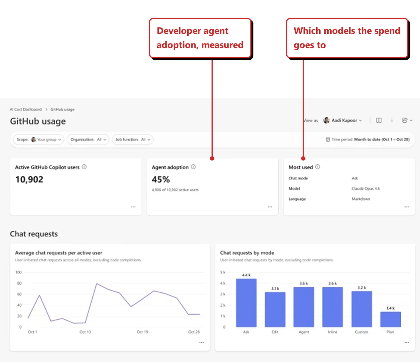Click the GitHub usage page title
The image size is (420, 362).
click(38, 121)
